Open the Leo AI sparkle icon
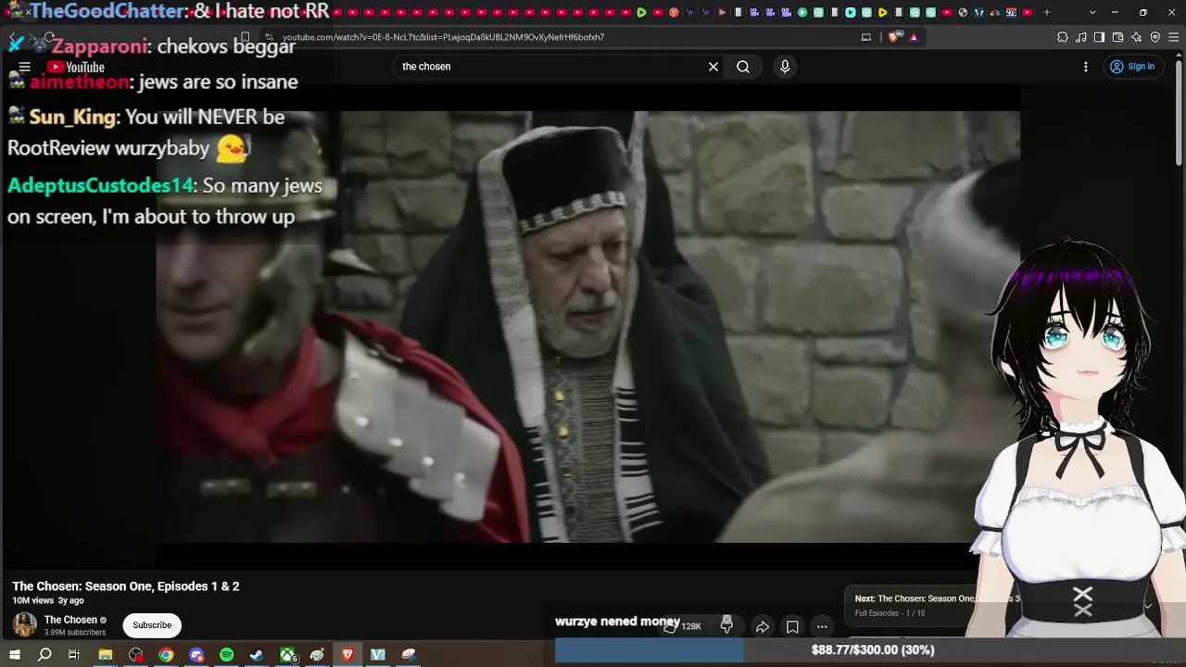Screen dimensions: 1186x667 tap(1137, 37)
